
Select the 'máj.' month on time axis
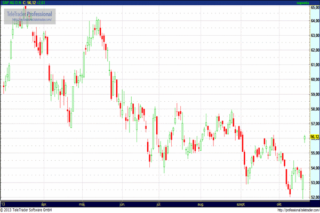[x=82, y=203]
